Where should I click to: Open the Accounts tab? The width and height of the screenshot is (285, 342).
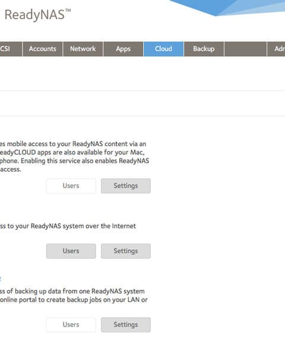43,49
